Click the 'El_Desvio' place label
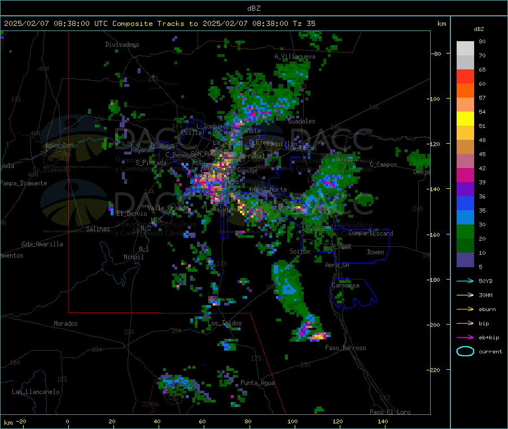 (x=132, y=214)
